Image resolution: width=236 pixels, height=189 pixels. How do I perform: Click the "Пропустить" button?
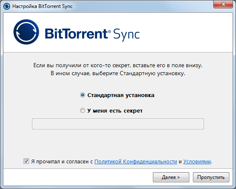[x=211, y=177]
